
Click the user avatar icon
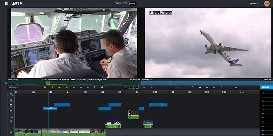(267, 4)
